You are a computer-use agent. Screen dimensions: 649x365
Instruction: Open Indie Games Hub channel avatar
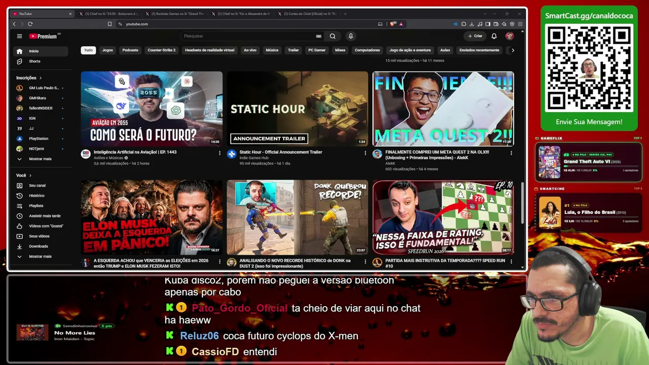click(x=232, y=154)
